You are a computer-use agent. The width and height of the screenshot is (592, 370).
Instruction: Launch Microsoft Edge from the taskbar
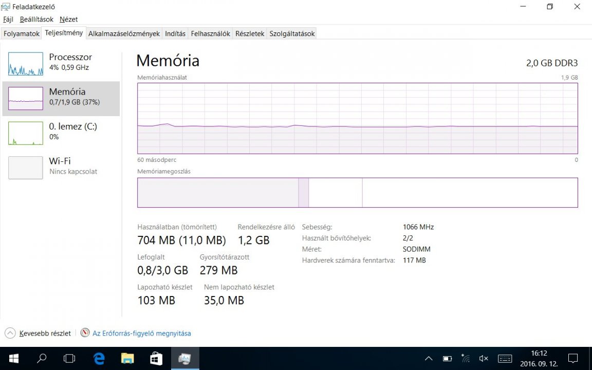99,358
